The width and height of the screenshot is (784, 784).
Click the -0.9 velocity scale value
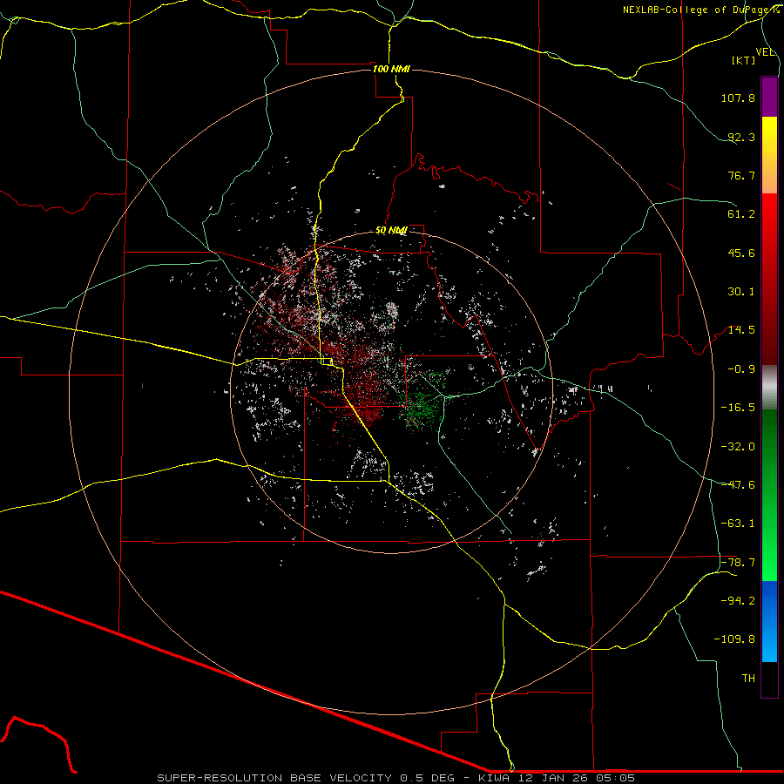pos(741,368)
